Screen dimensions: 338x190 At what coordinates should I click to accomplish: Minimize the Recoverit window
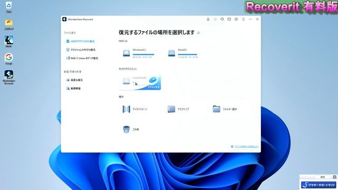click(250, 19)
